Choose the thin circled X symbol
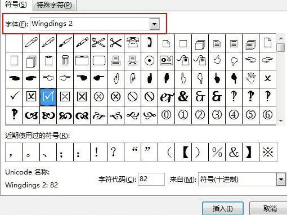287x215 pixels. (99, 97)
